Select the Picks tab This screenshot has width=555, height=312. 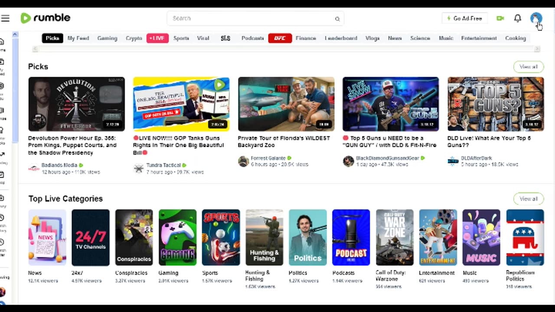click(52, 38)
